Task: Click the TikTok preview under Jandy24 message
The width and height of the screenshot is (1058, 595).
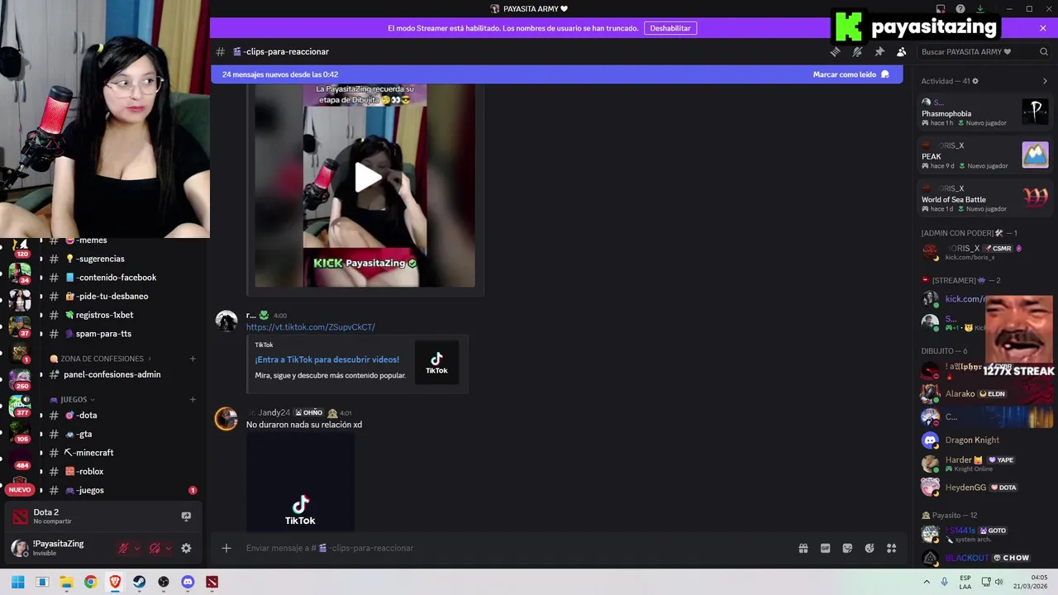Action: (300, 482)
